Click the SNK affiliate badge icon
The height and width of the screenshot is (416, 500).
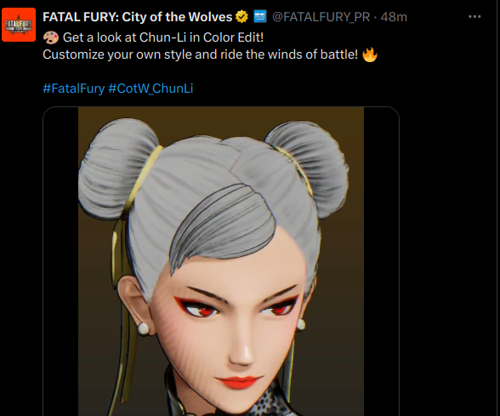pos(260,16)
